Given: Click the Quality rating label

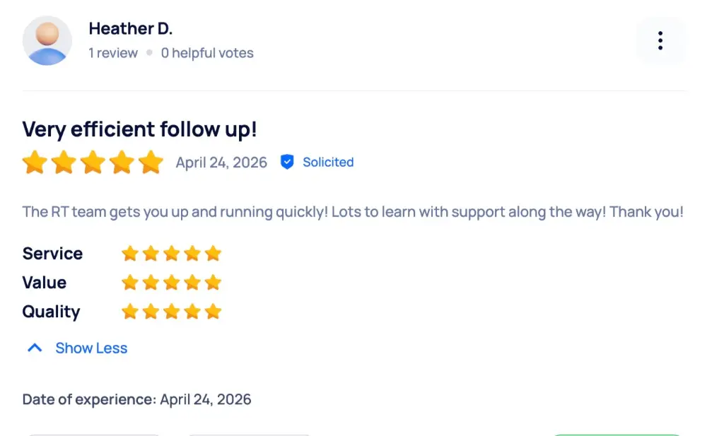Looking at the screenshot, I should click(51, 312).
